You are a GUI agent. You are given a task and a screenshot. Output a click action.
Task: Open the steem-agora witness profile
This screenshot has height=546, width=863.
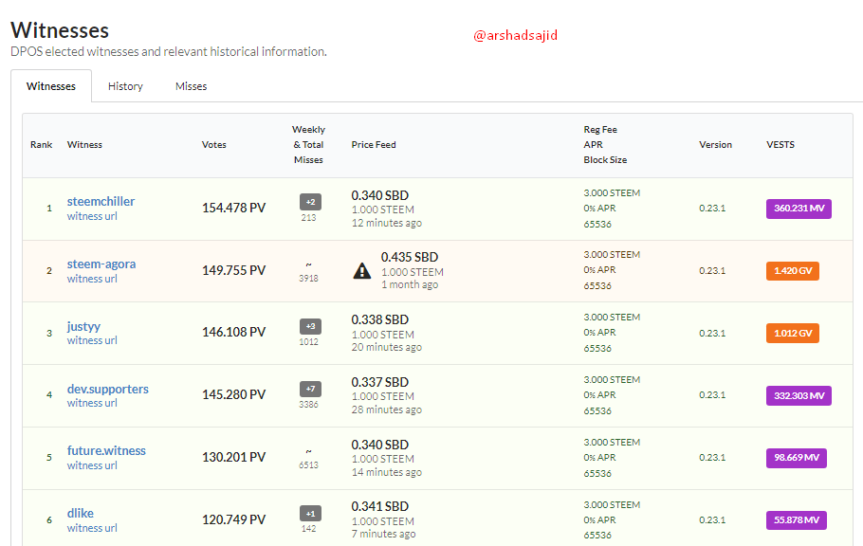click(101, 264)
